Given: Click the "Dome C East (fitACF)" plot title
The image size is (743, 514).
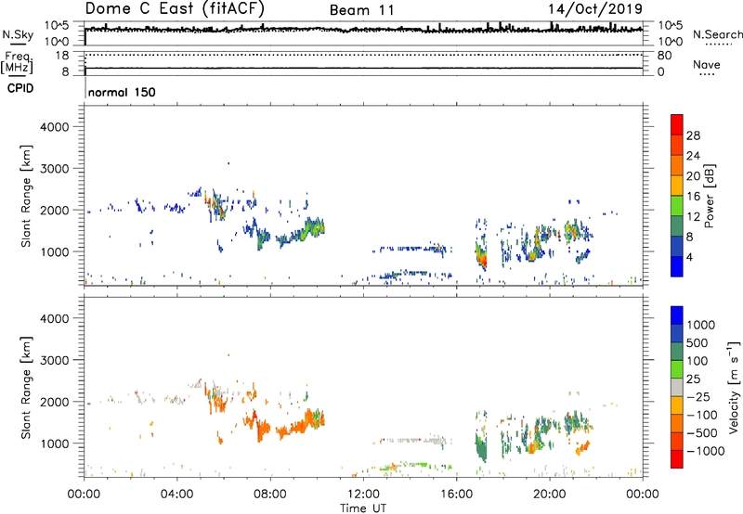Looking at the screenshot, I should pyautogui.click(x=175, y=9).
